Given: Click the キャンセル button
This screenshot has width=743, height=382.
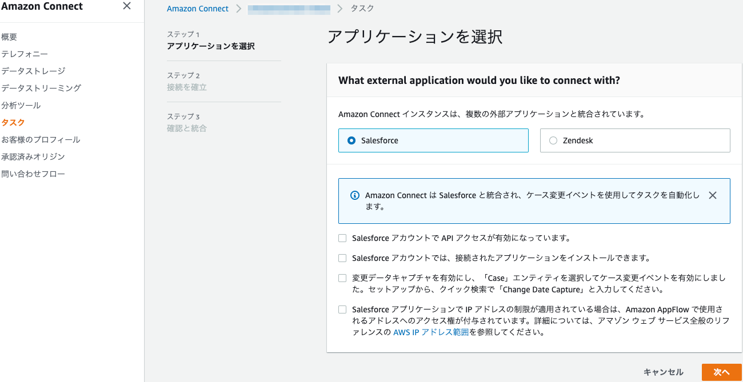Looking at the screenshot, I should [x=663, y=372].
